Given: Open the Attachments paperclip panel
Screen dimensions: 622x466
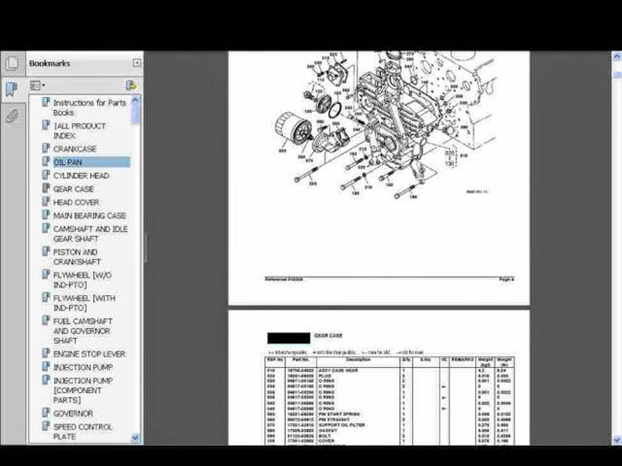Looking at the screenshot, I should click(x=12, y=116).
